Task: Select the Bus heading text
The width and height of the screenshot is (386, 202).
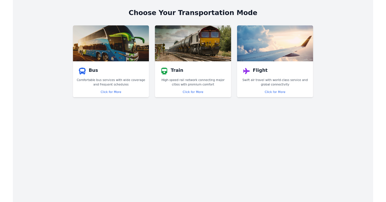Action: pos(93,70)
